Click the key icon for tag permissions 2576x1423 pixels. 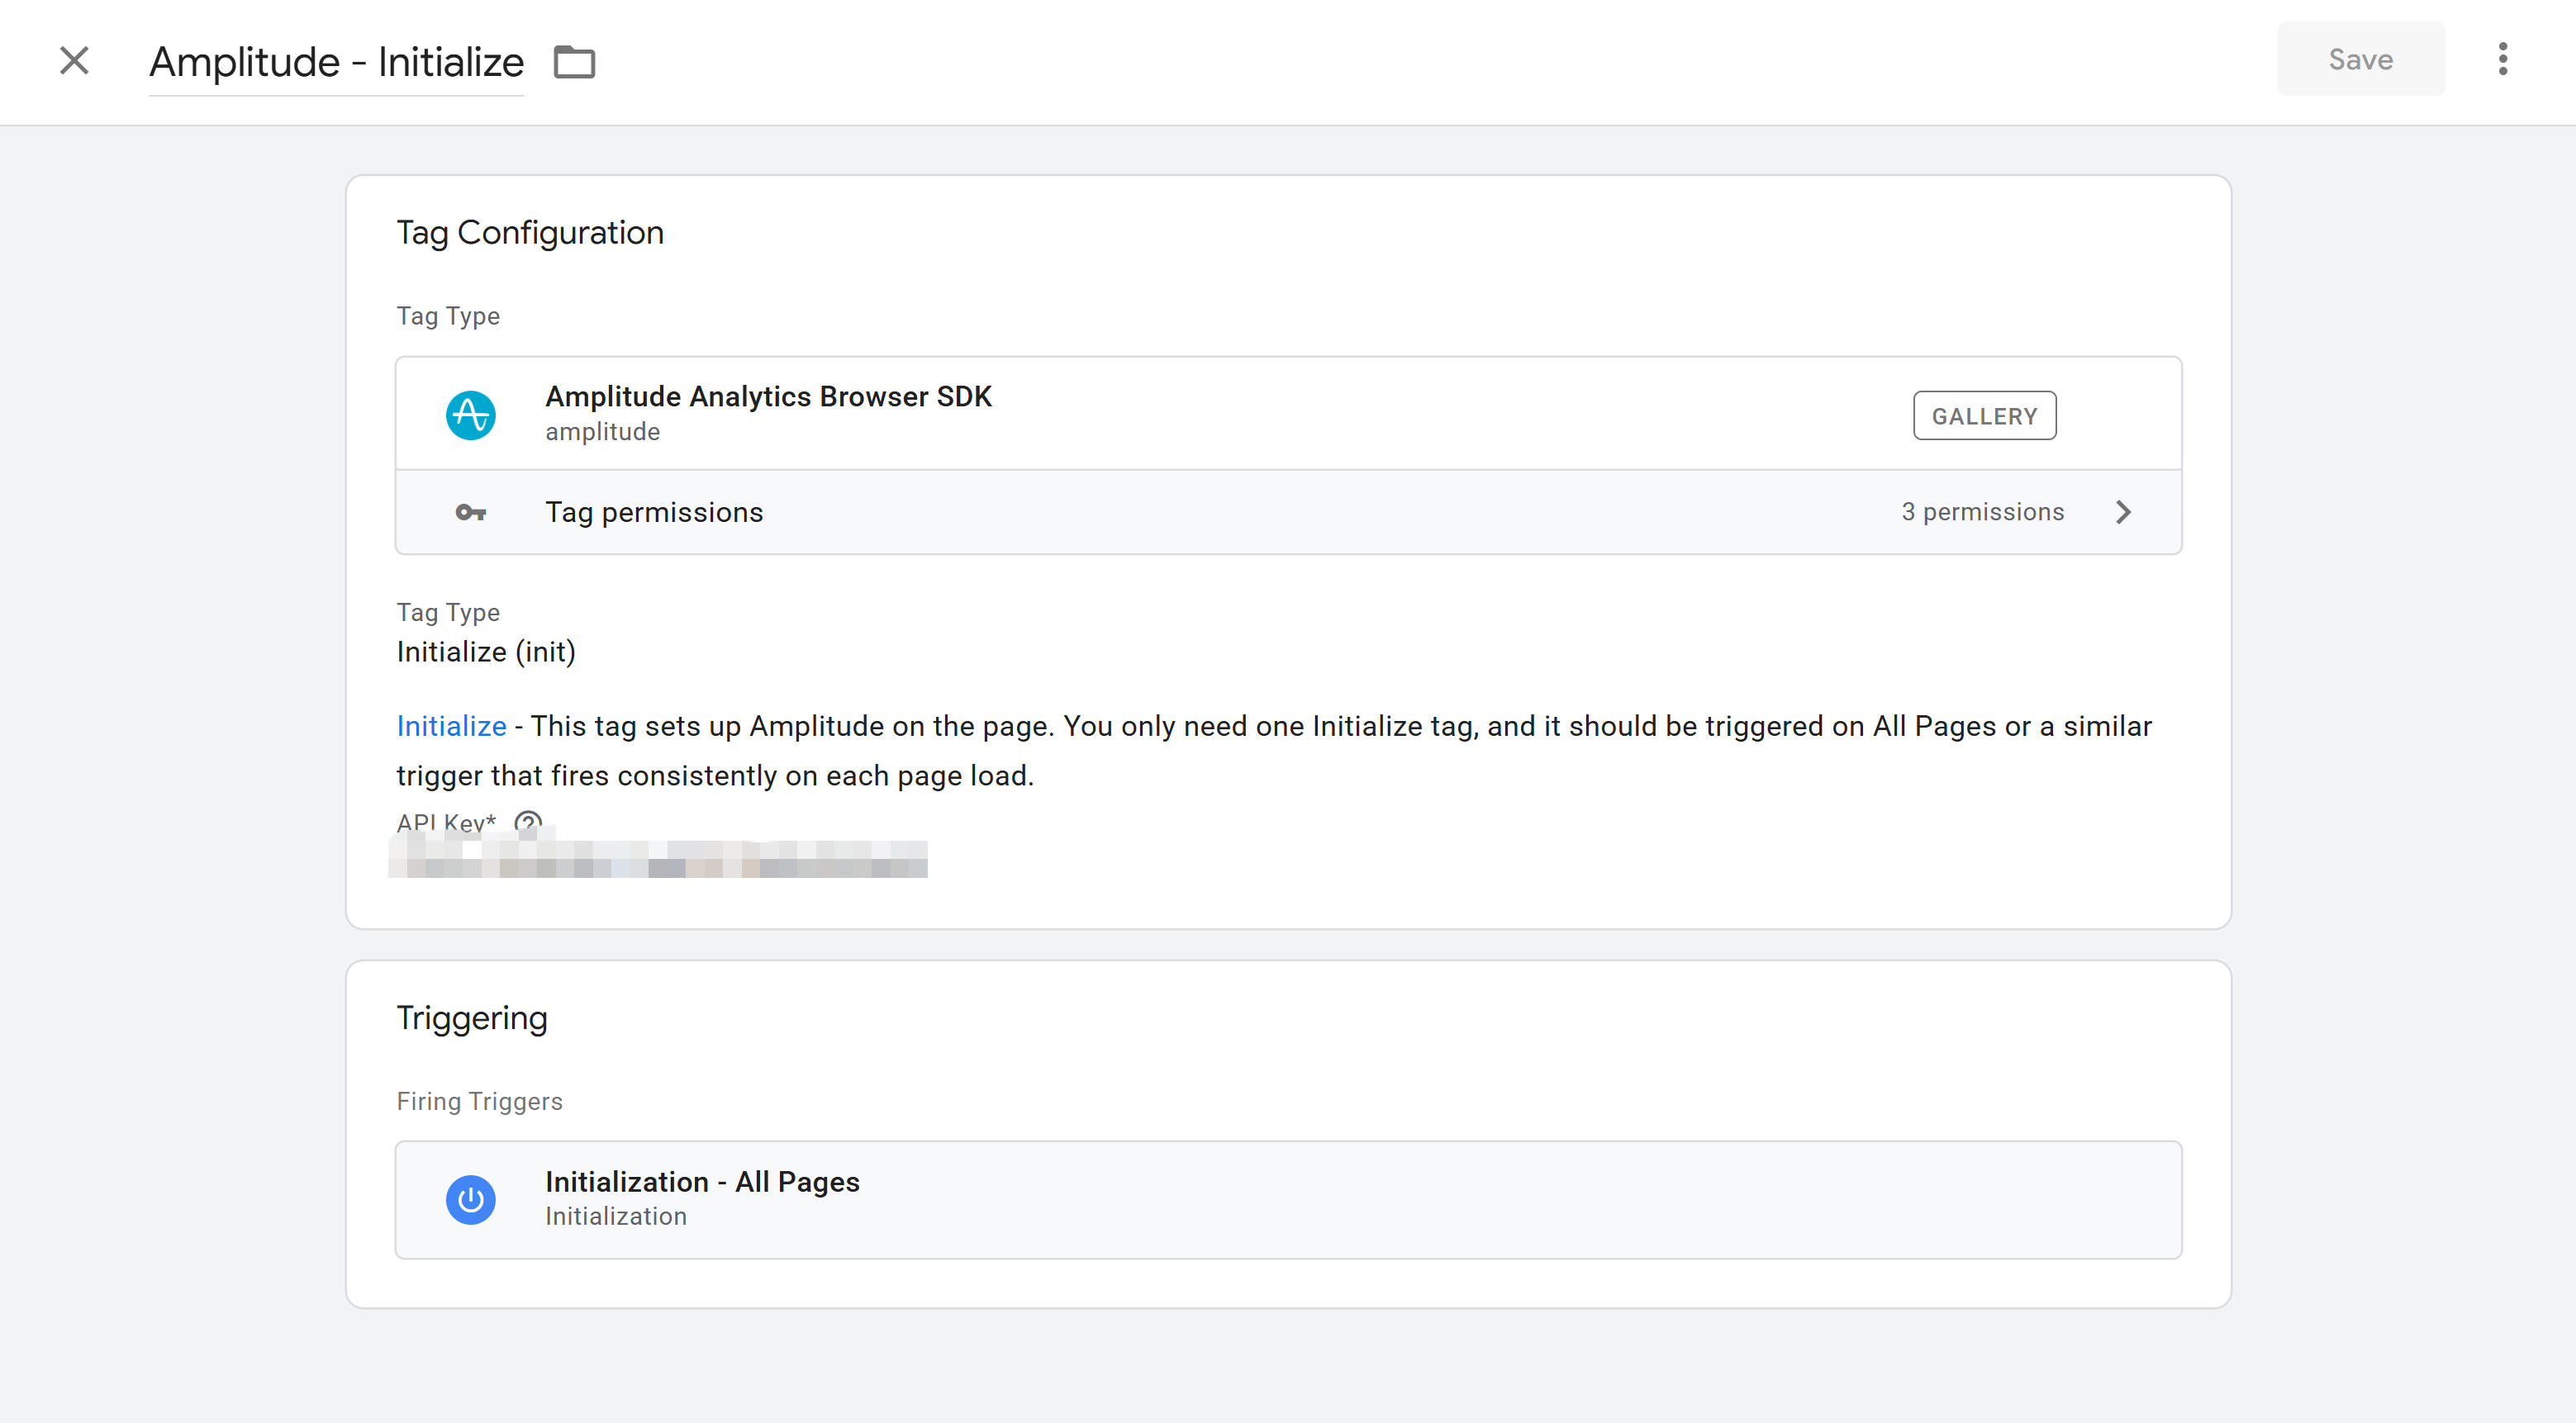[470, 513]
